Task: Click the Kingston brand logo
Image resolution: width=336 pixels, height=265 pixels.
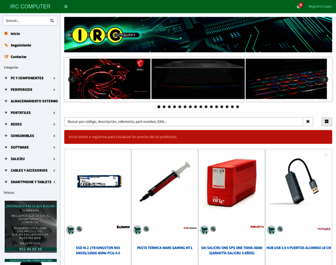Action: 123,227
